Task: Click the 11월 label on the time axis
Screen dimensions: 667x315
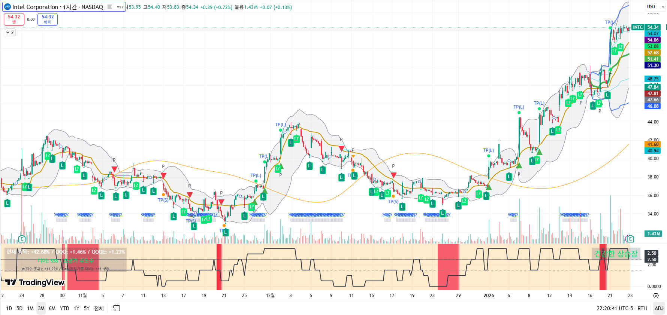Action: point(82,296)
